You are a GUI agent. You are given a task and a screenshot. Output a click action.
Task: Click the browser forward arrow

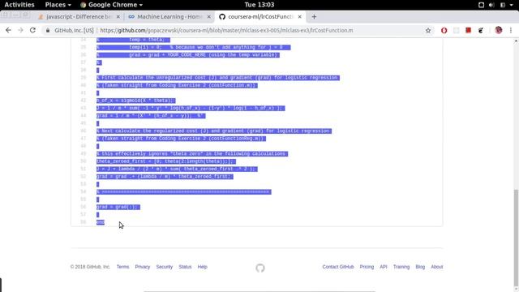coord(20,30)
